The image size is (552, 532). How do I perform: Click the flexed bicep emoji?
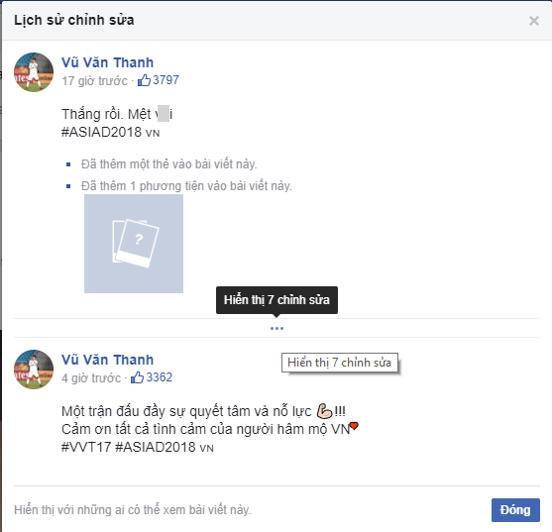pyautogui.click(x=324, y=410)
